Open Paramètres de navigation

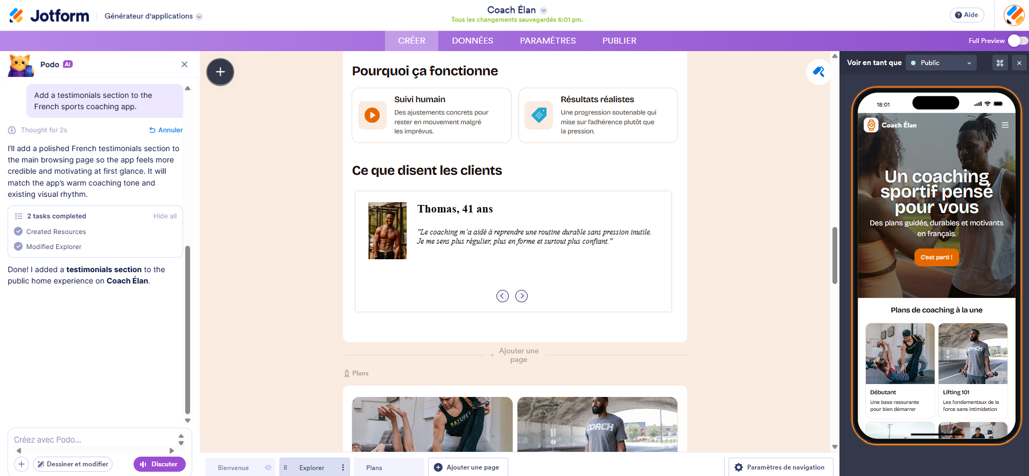780,467
